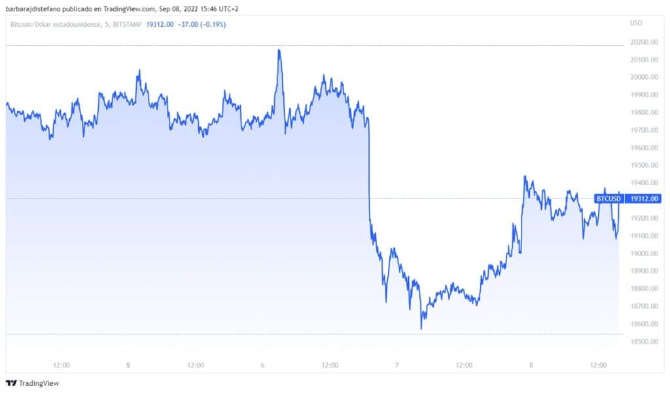Select date label 7 on time axis
The height and width of the screenshot is (393, 670).
point(397,365)
